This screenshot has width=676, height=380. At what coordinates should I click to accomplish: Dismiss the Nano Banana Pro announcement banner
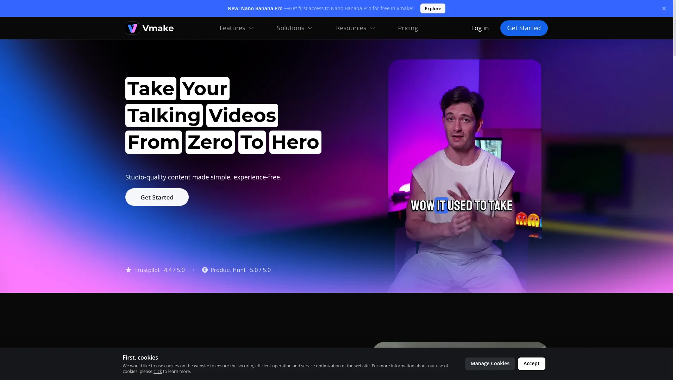pyautogui.click(x=664, y=8)
